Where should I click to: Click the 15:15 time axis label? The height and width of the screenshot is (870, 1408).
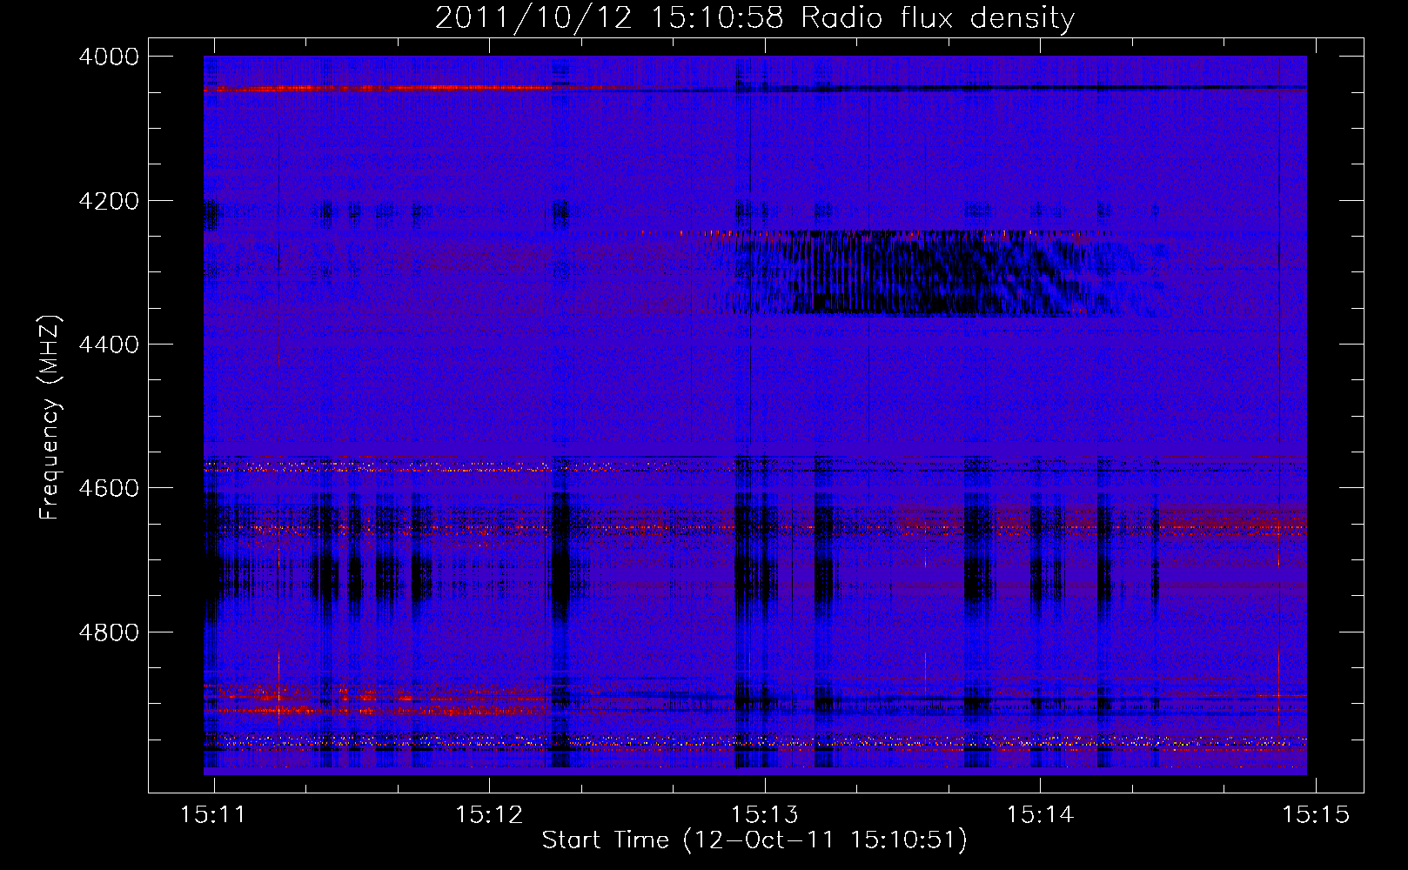coord(1316,814)
